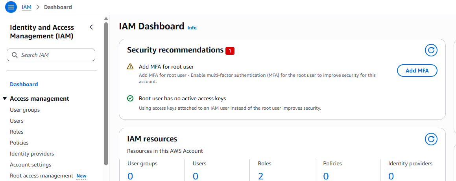
Task: Focus the Search IAM field
Action: (51, 55)
